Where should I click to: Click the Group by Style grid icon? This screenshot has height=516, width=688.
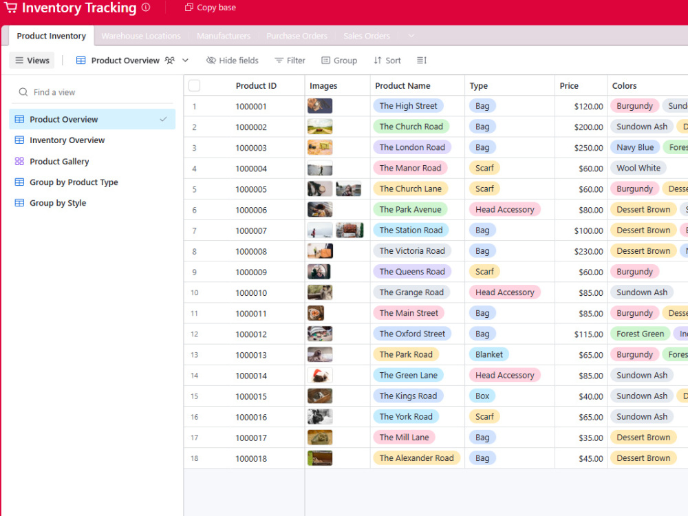pos(19,203)
